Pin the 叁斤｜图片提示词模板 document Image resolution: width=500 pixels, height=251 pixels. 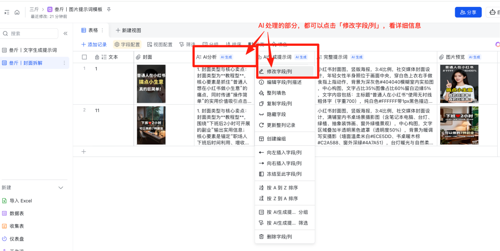[x=109, y=9]
